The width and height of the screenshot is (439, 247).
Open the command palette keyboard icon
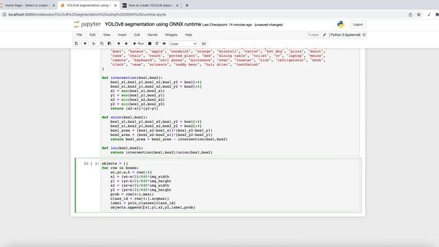point(204,44)
